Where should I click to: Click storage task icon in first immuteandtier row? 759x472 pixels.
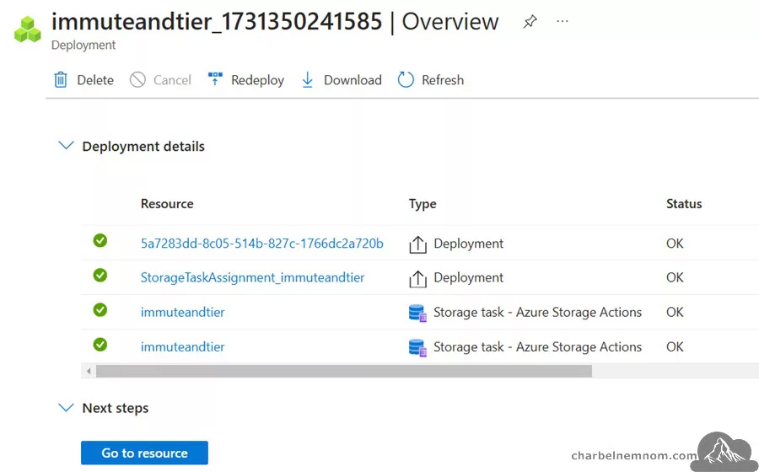417,314
